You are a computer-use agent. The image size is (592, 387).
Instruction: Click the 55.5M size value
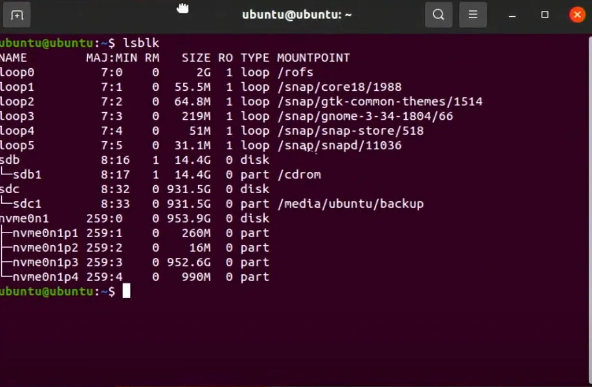click(192, 87)
